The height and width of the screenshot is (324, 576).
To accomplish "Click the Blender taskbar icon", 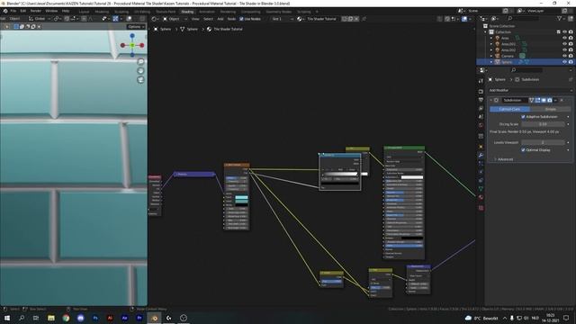I will coord(154,318).
